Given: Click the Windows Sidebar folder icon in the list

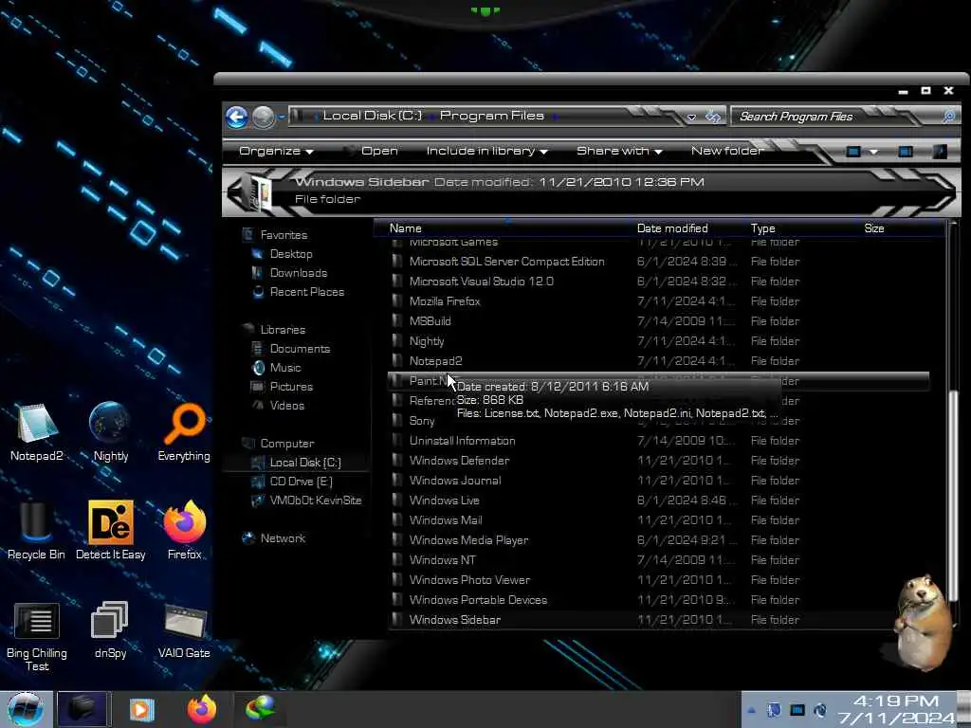Looking at the screenshot, I should point(397,620).
